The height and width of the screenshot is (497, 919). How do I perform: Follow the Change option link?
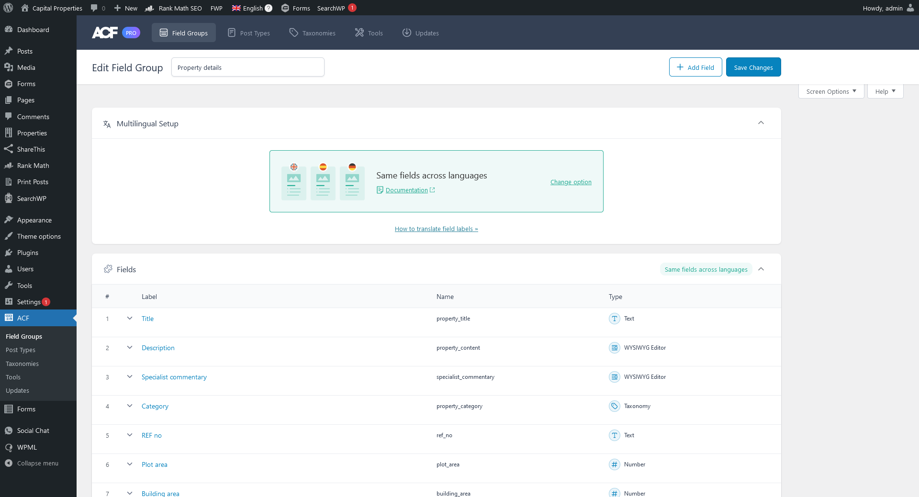coord(571,182)
